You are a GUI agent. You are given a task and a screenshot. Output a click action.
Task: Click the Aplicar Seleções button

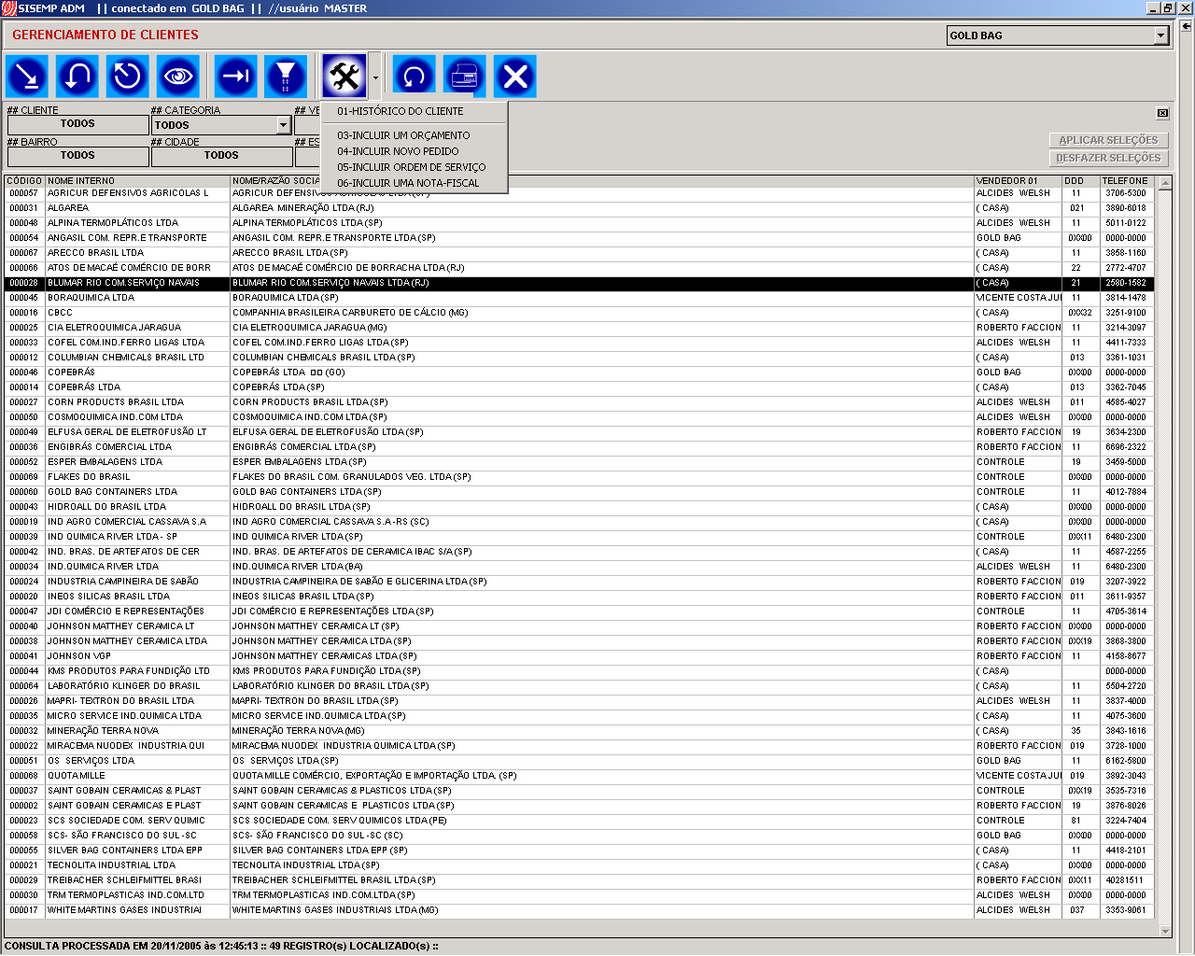click(x=1108, y=140)
